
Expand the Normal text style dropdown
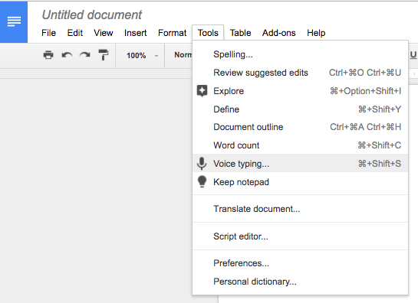[x=183, y=55]
